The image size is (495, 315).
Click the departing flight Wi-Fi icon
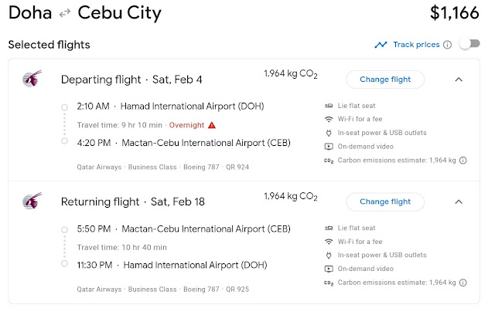click(x=329, y=119)
